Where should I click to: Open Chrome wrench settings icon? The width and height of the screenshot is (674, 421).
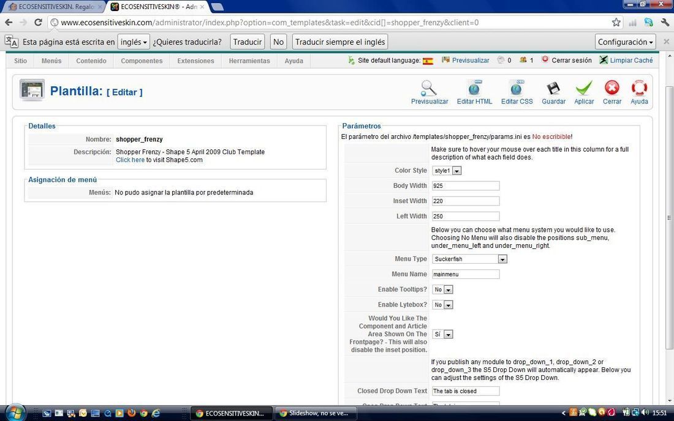pyautogui.click(x=665, y=22)
